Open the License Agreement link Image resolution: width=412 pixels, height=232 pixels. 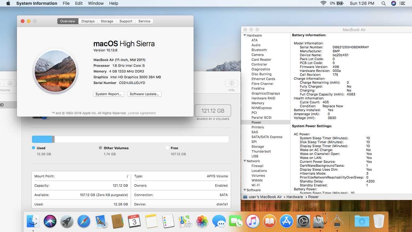142,113
